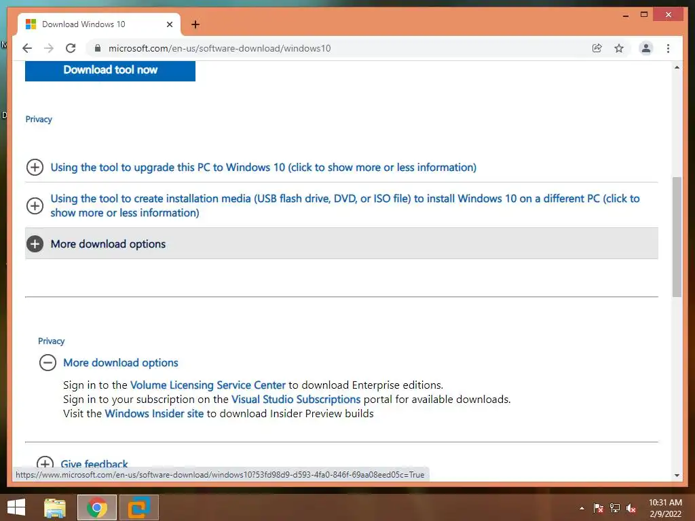Open the upper Privacy link

pos(39,119)
